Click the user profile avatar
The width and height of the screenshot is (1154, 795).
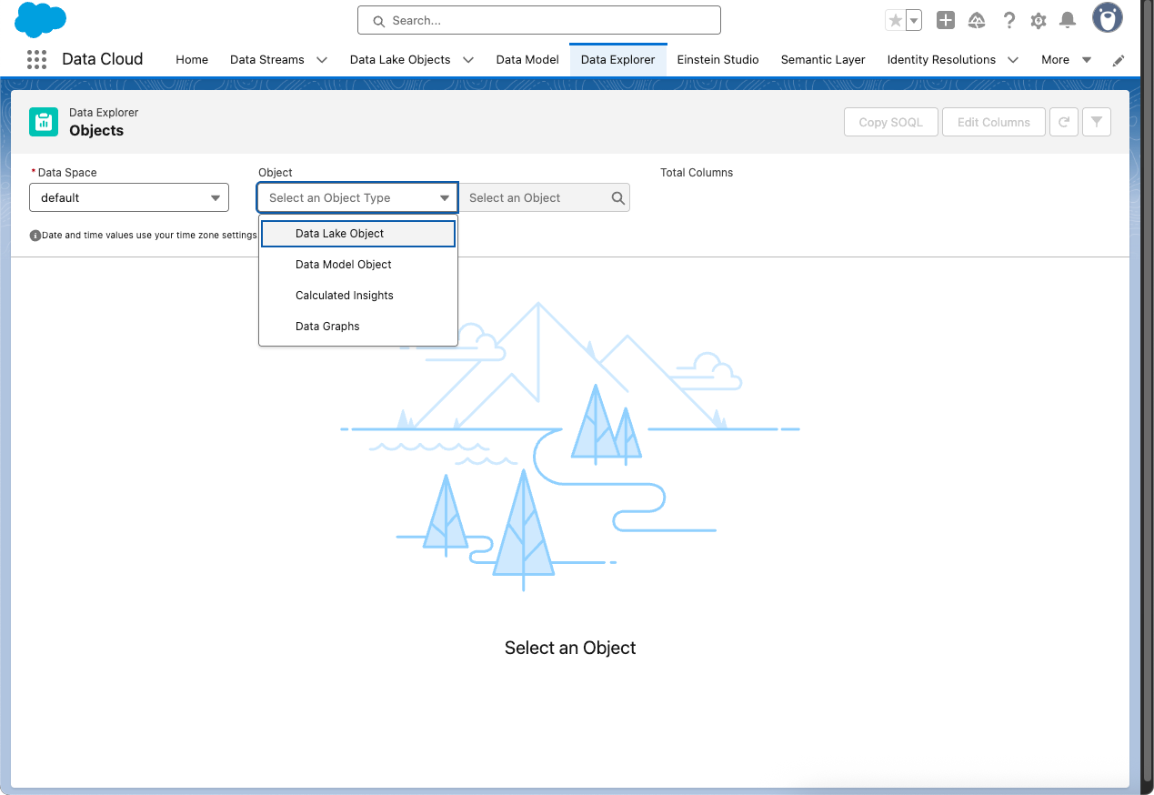point(1107,18)
